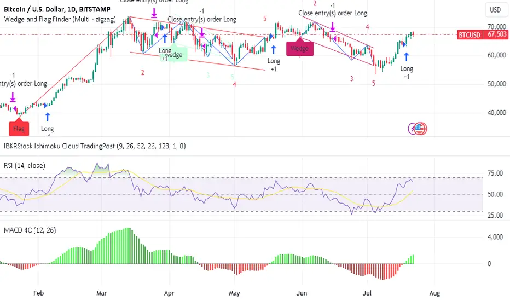Select the IBKRStock Ichimoku Cloud TradingPost legend

[x=95, y=146]
